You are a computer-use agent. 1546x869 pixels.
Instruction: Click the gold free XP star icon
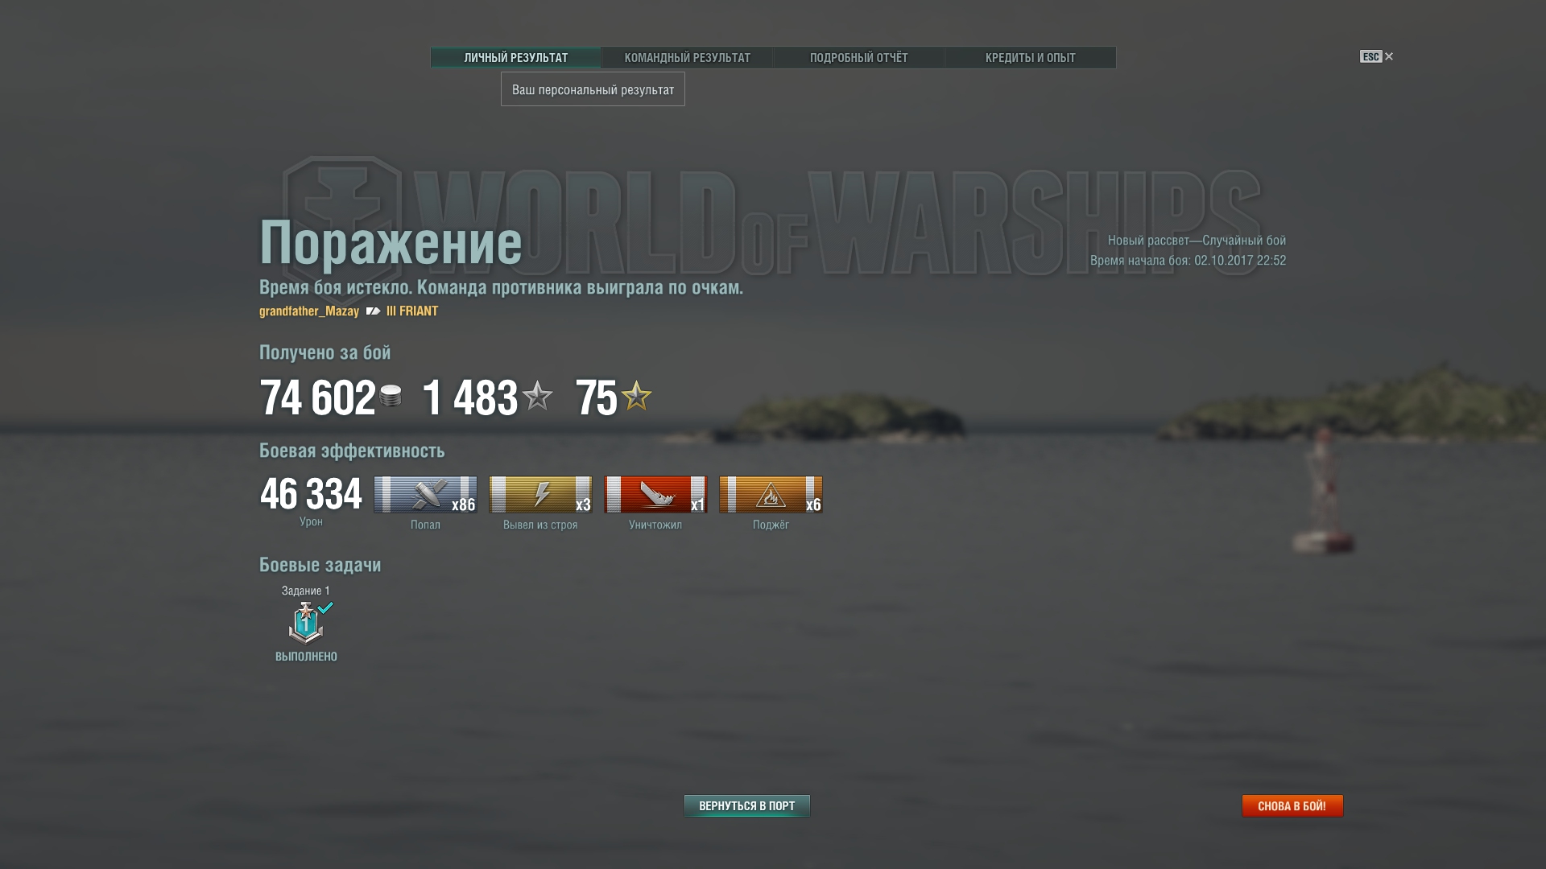[x=636, y=396]
